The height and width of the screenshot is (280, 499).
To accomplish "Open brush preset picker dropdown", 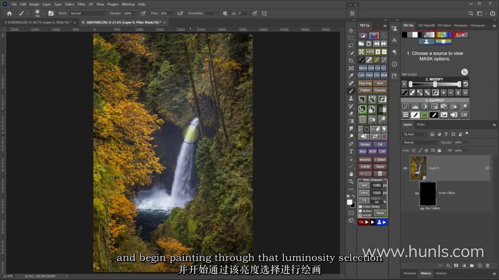I will 43,13.
